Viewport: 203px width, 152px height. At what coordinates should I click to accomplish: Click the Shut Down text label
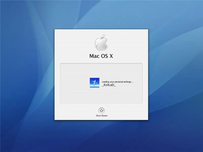(x=102, y=116)
